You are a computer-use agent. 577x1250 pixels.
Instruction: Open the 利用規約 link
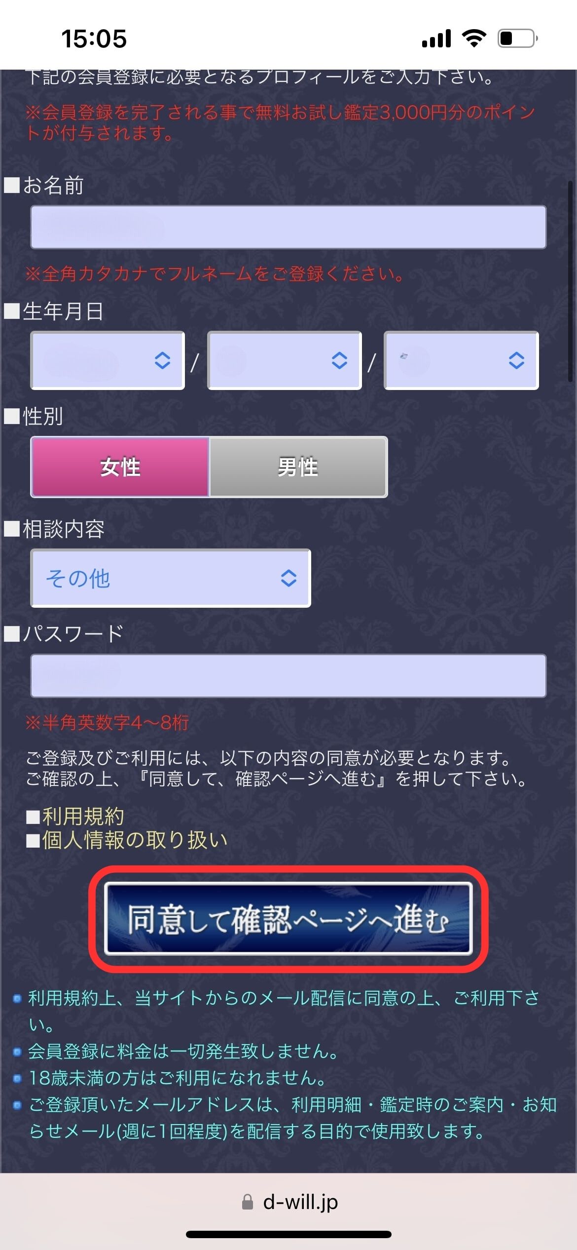[x=83, y=817]
